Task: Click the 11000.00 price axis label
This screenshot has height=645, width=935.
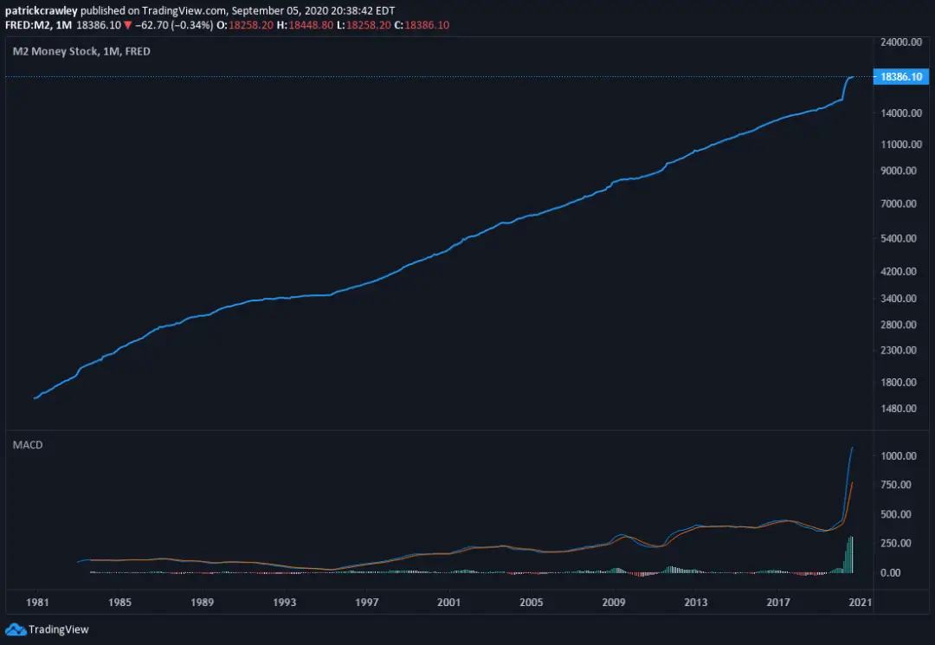Action: pyautogui.click(x=901, y=145)
